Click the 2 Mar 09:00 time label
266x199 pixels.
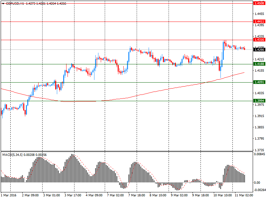click(x=30, y=195)
